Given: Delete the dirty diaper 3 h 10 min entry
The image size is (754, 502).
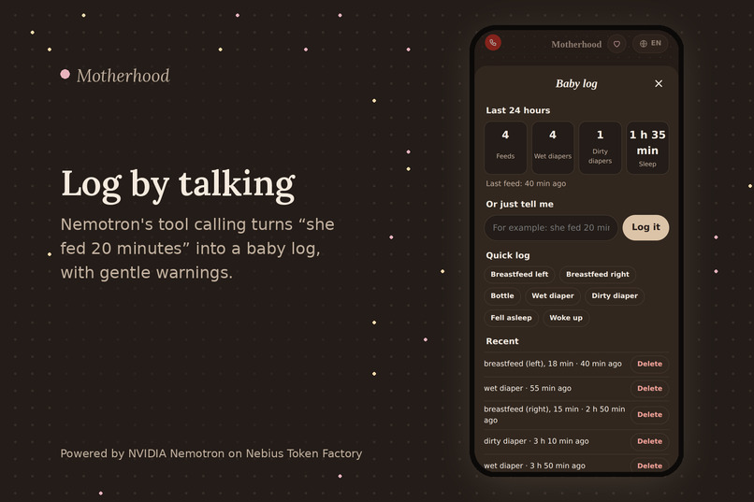Looking at the screenshot, I should click(649, 441).
